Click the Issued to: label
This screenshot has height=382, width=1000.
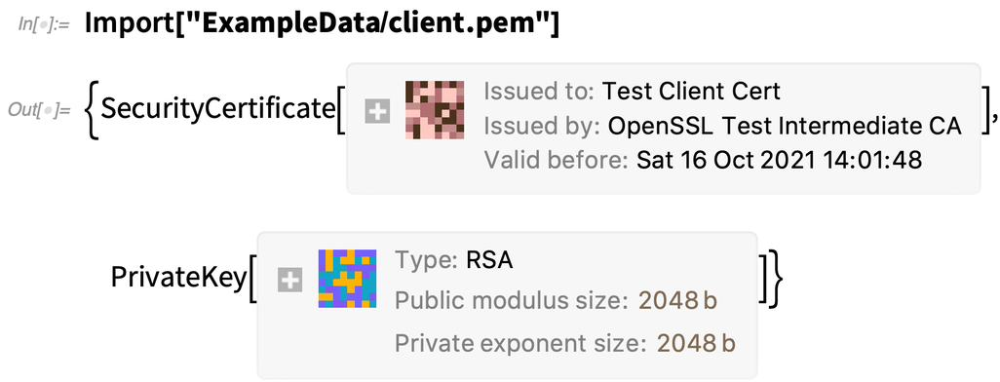pos(540,92)
